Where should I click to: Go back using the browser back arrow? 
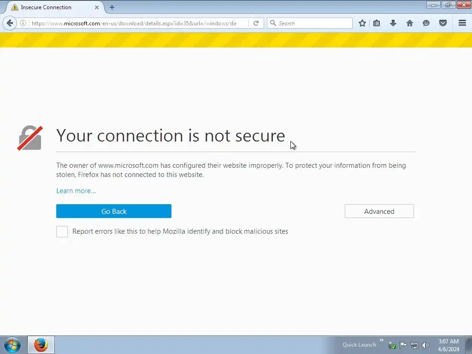pos(10,23)
